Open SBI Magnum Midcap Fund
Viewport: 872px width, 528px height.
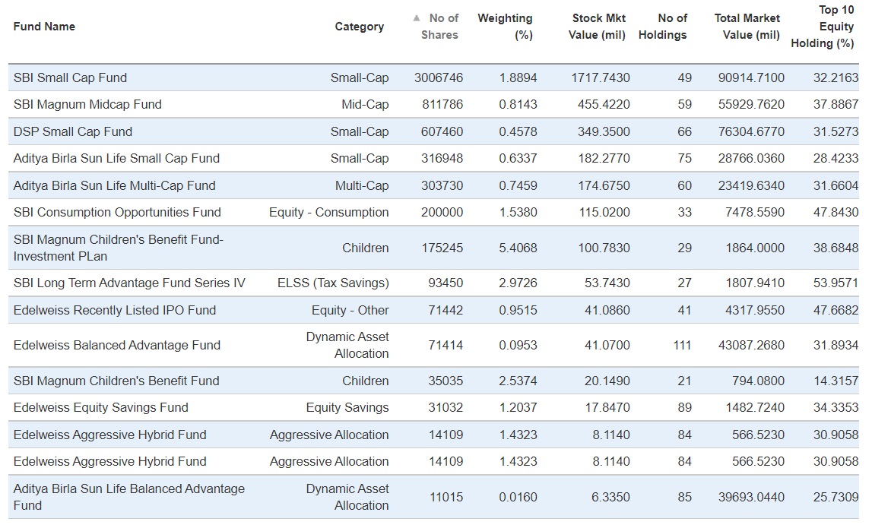pyautogui.click(x=87, y=104)
